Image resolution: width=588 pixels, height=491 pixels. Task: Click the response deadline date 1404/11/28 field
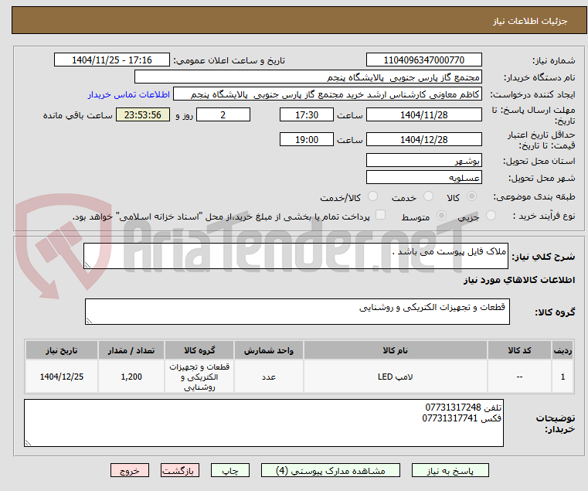click(423, 114)
